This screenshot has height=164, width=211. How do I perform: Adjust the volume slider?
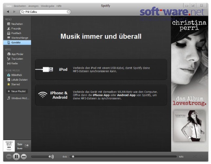coord(41,156)
